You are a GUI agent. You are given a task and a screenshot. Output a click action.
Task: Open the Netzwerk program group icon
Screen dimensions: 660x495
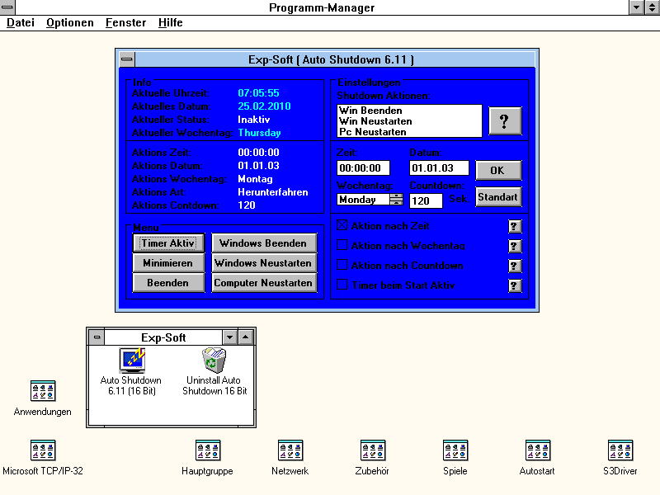click(x=290, y=450)
